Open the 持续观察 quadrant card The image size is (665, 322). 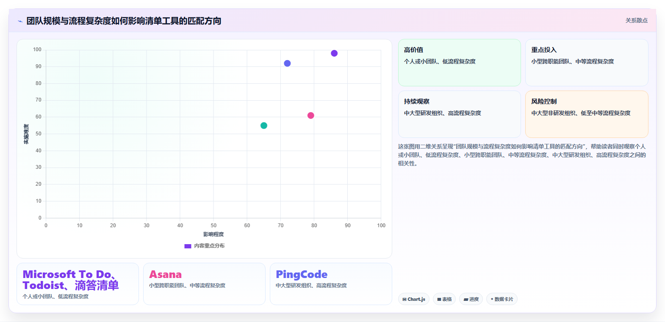coord(460,114)
